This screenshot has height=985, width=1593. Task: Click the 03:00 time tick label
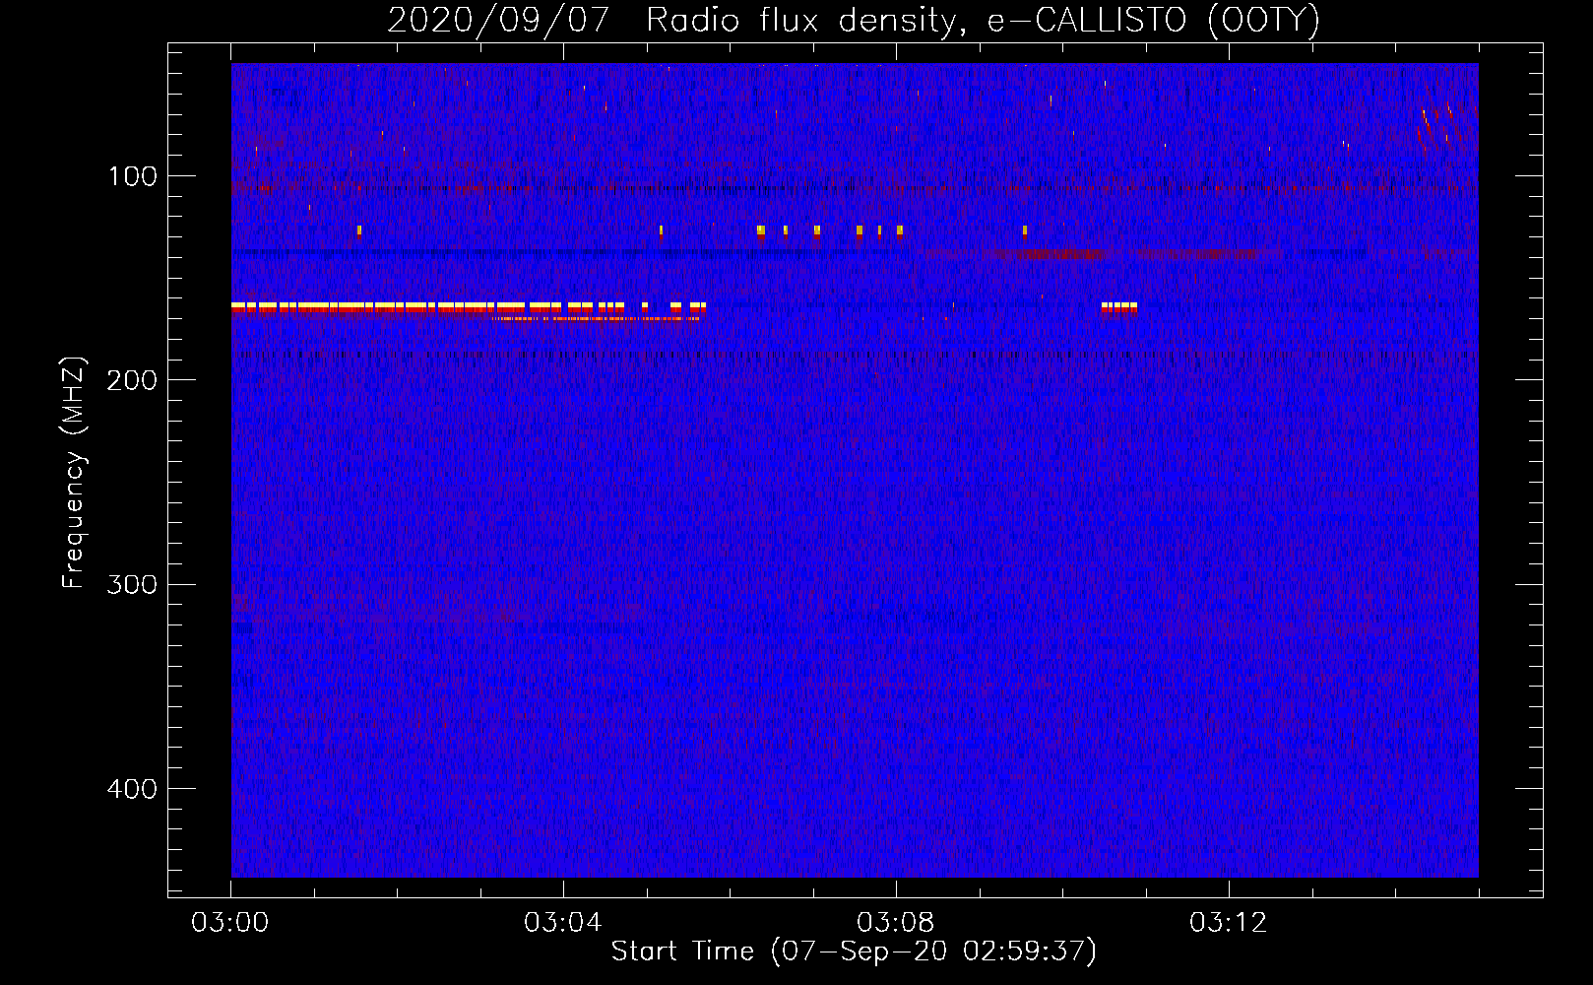(x=230, y=923)
